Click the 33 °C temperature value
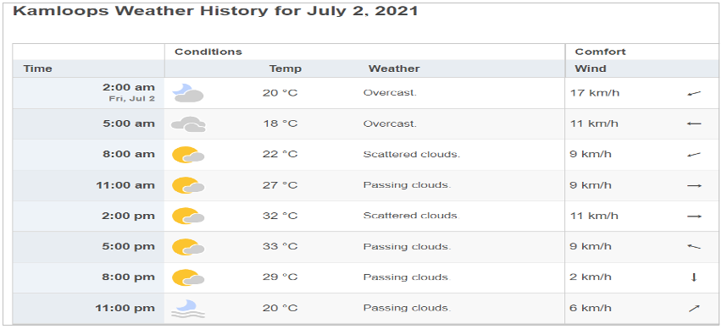This screenshot has height=329, width=722. point(280,247)
